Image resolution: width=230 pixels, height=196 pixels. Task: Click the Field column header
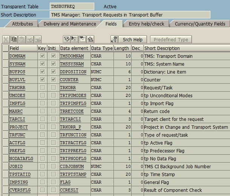click(23, 48)
